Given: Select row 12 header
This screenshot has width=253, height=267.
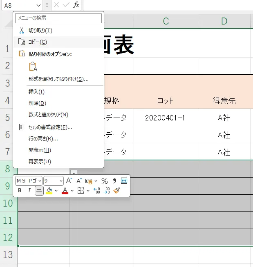Looking at the screenshot, I should click(8, 237).
